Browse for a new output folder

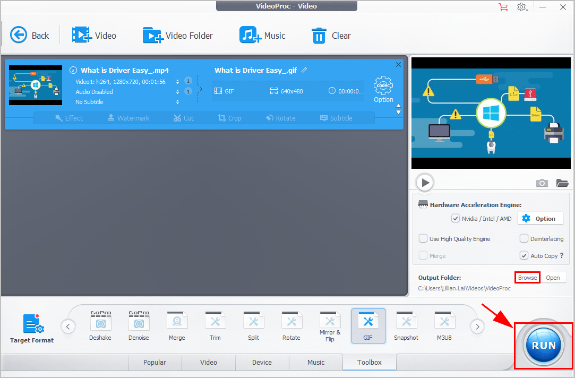pos(527,277)
